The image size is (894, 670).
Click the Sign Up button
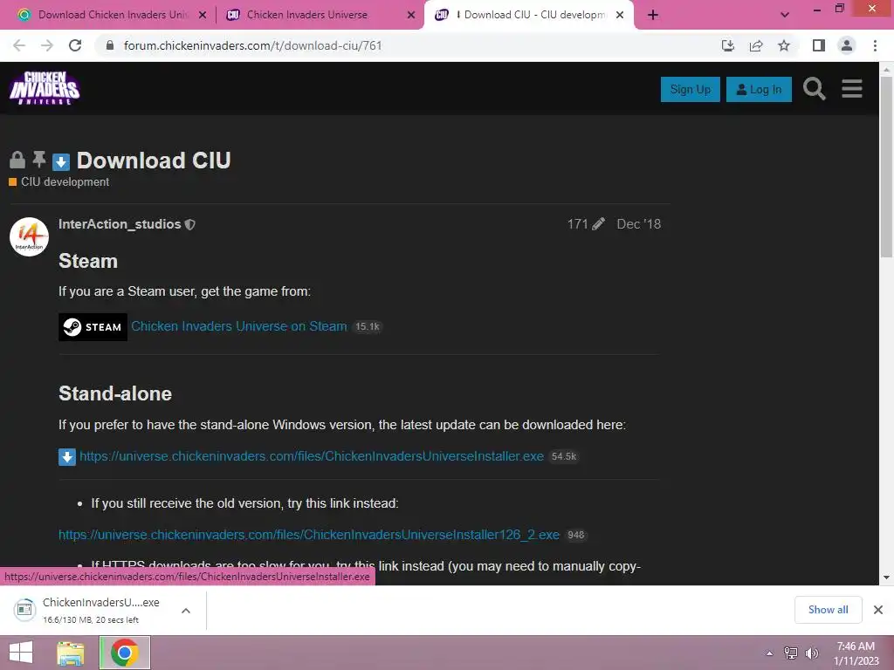click(690, 90)
